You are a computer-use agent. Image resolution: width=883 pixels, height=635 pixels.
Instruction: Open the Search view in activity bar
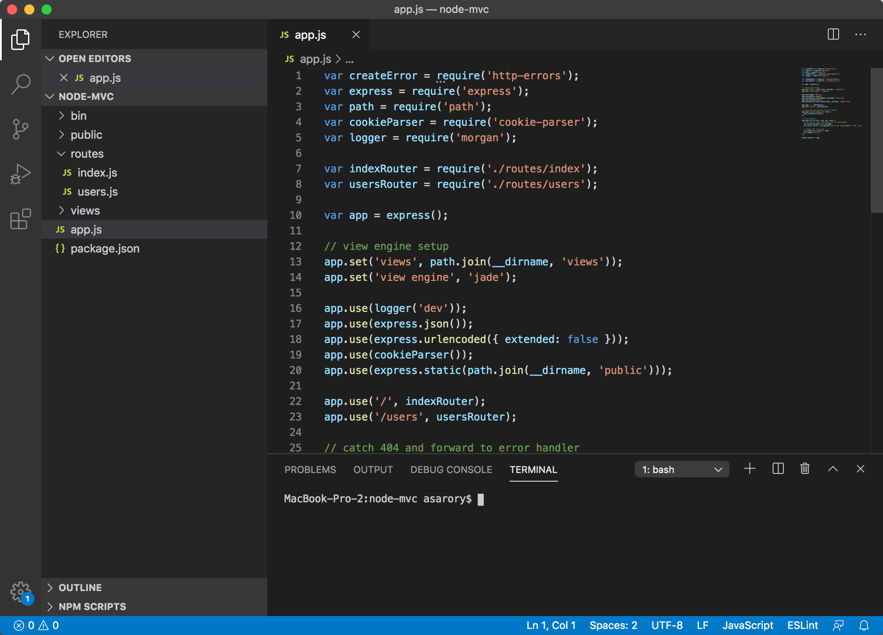[x=21, y=84]
